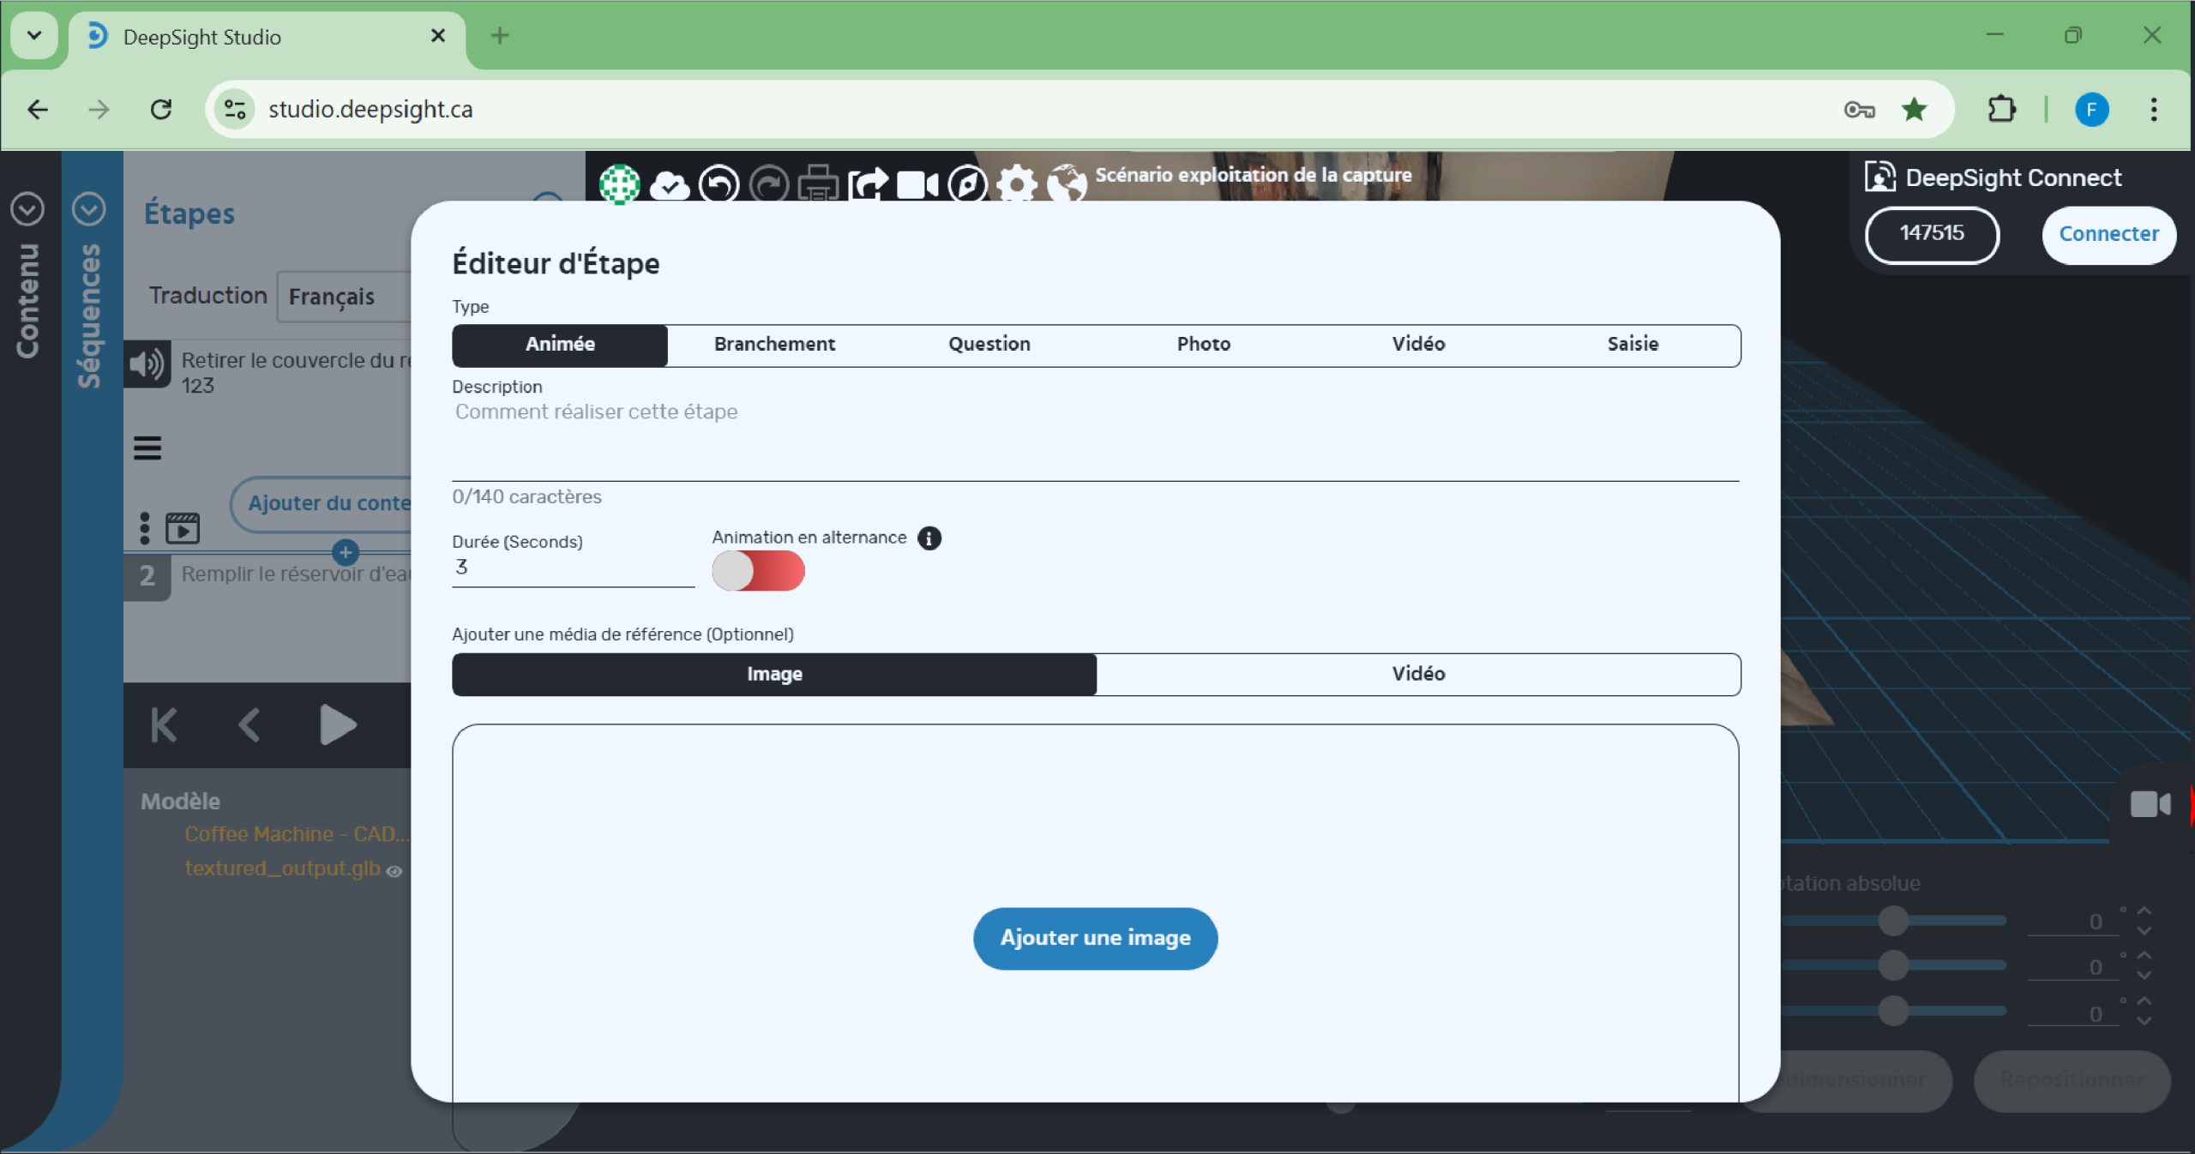Click the Connecter button

click(2108, 234)
